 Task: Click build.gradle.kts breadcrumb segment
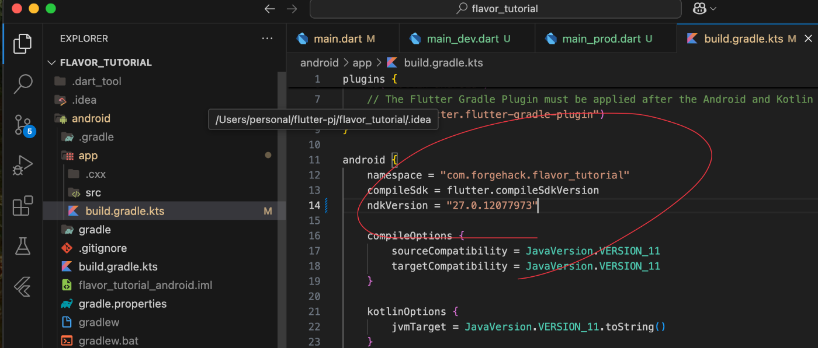[x=443, y=62]
